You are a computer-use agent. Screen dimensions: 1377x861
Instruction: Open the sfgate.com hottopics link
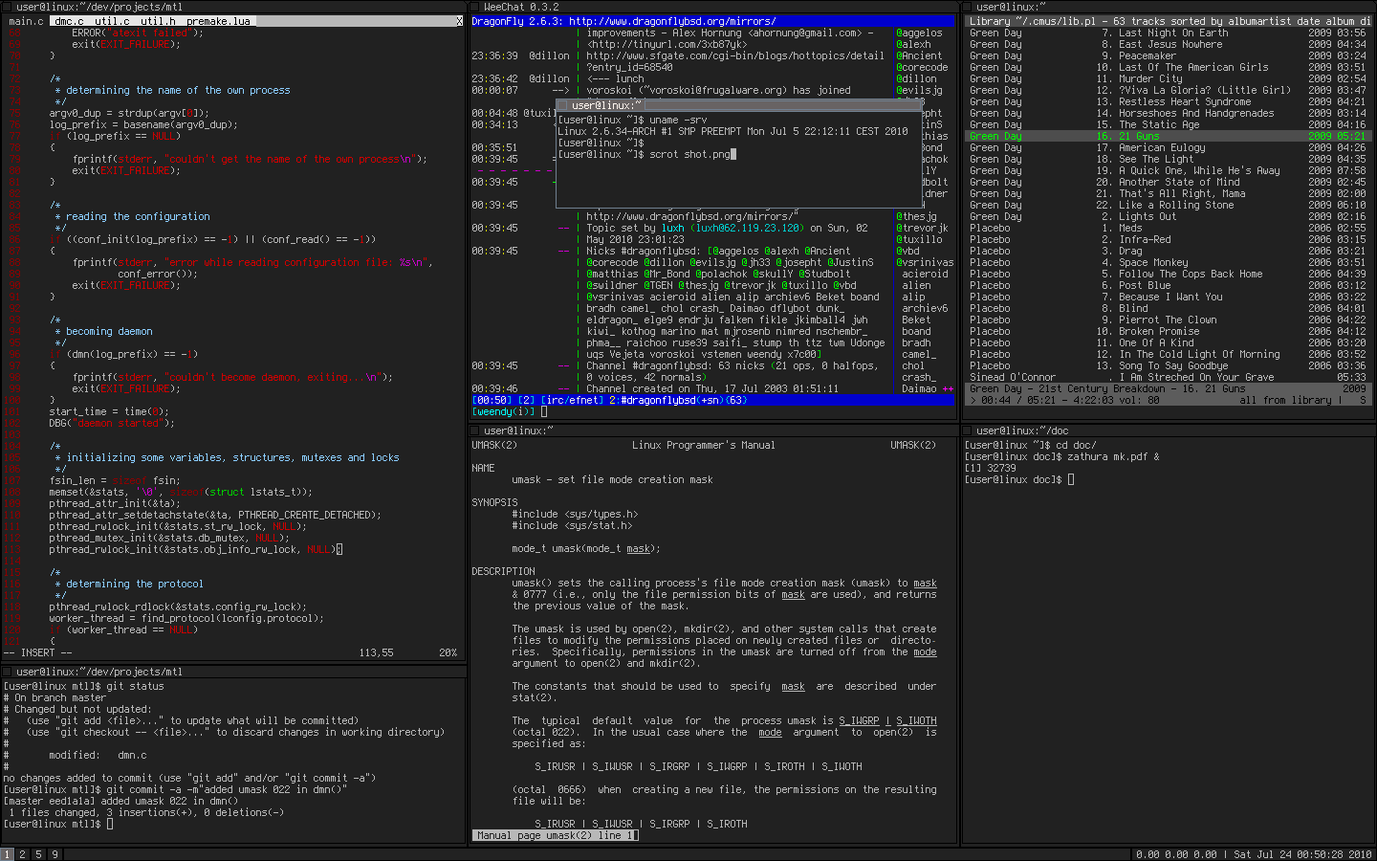click(735, 55)
